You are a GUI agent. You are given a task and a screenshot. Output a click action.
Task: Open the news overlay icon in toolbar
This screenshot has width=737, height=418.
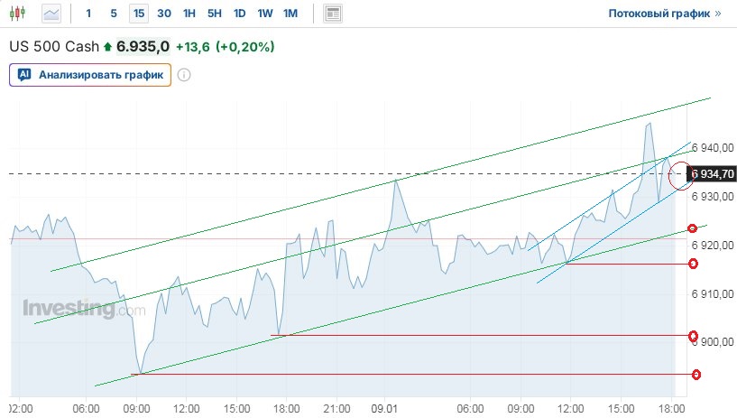[x=333, y=14]
